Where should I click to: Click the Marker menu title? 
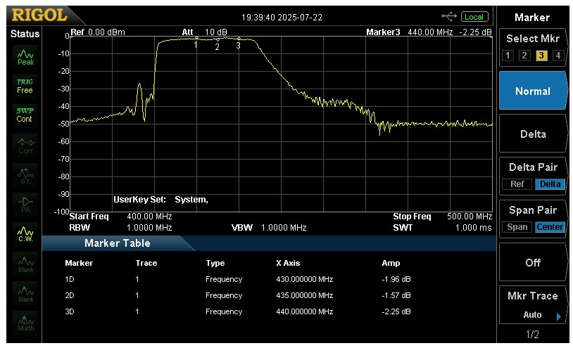coord(533,17)
